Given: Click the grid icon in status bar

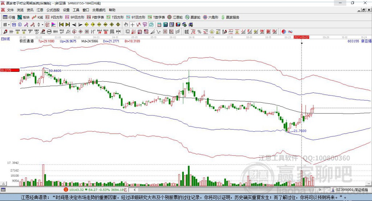Looking at the screenshot, I should click(x=3, y=190).
